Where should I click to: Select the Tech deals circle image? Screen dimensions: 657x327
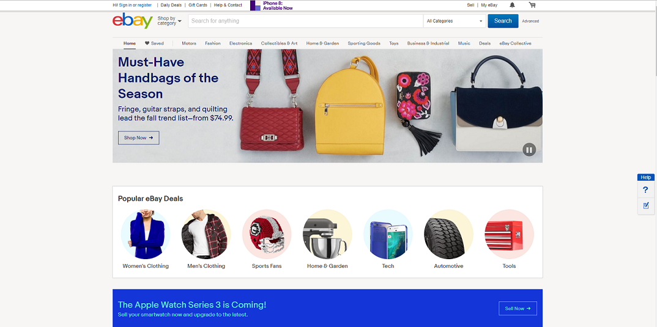point(388,234)
